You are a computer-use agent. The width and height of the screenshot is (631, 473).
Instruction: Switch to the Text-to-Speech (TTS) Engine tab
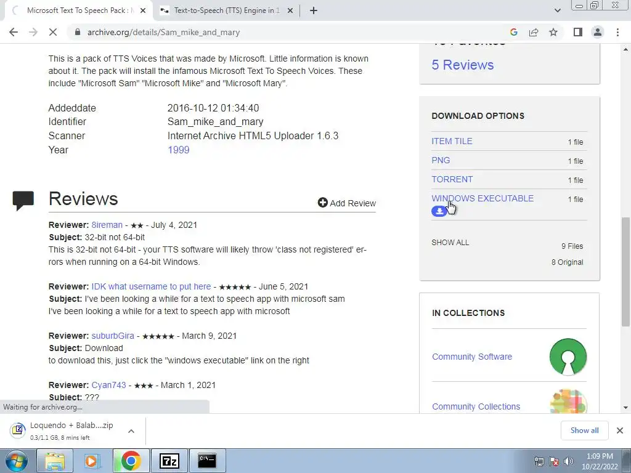point(226,10)
